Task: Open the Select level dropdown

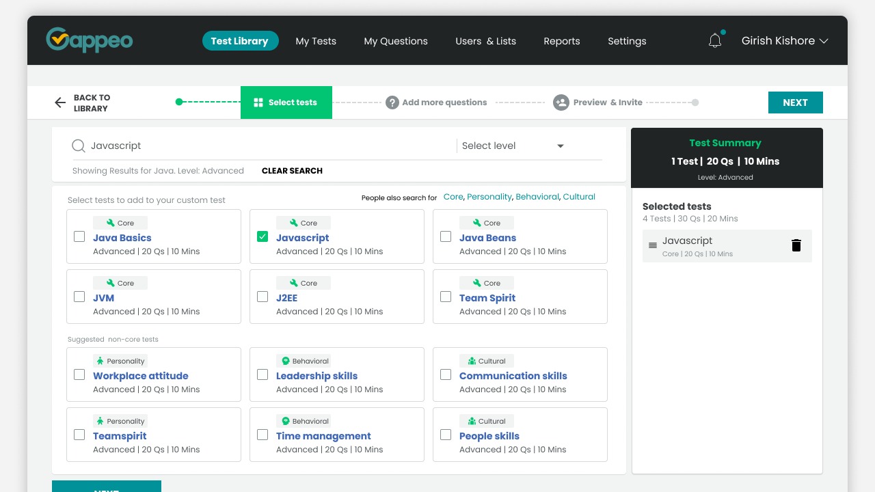Action: [513, 146]
